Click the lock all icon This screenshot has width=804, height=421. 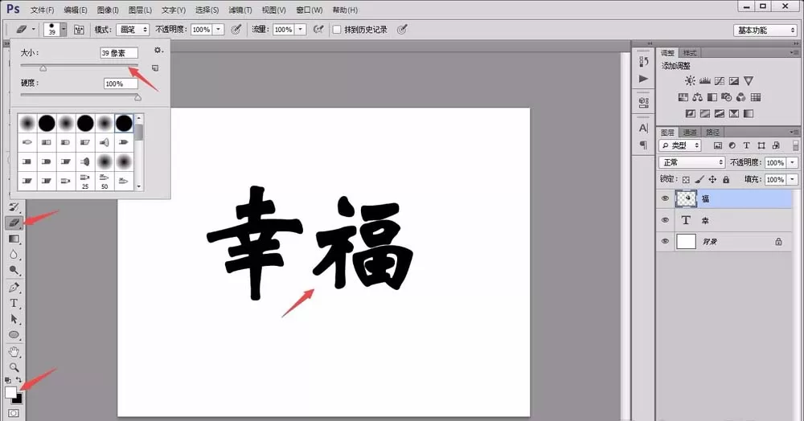tap(725, 179)
